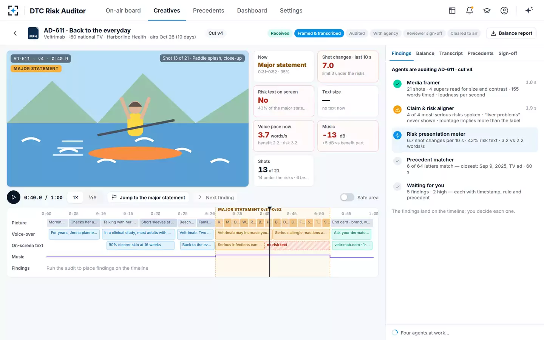Image resolution: width=544 pixels, height=340 pixels.
Task: Open the Voice pace now card
Action: tap(284, 136)
